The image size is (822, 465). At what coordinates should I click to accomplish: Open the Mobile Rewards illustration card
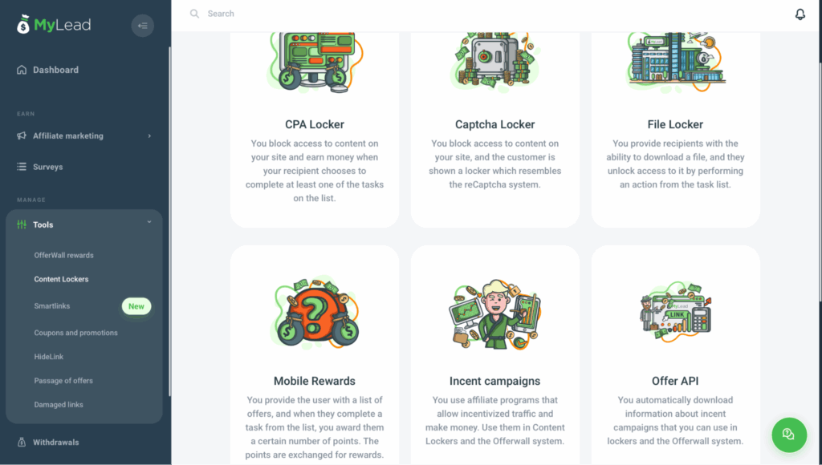coord(315,313)
